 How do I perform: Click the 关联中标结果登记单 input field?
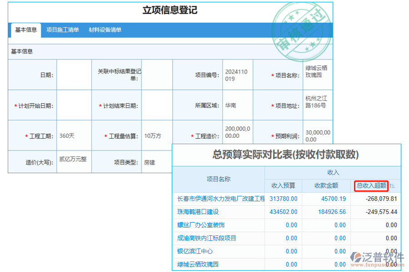pos(158,75)
